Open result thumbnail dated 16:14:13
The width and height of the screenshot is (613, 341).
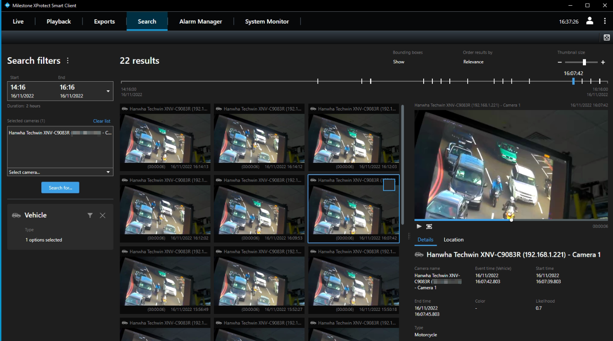[x=165, y=138]
